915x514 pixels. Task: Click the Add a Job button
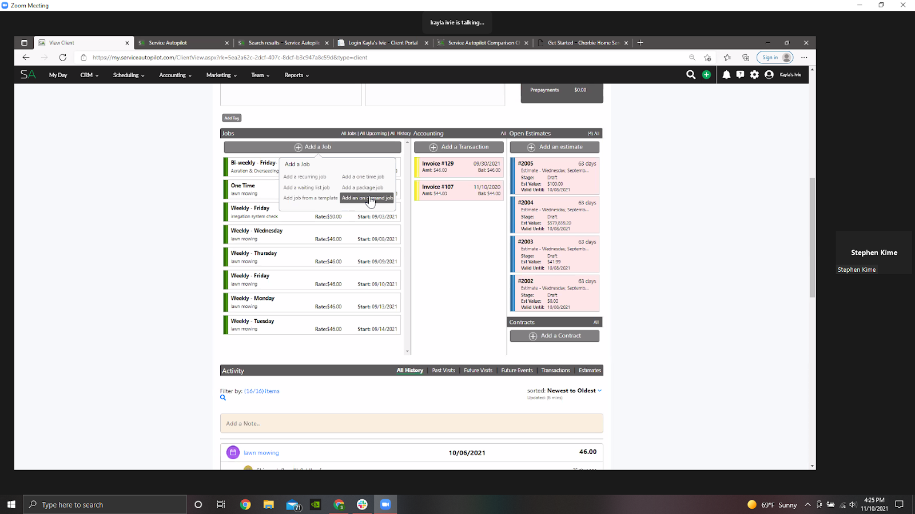tap(313, 147)
